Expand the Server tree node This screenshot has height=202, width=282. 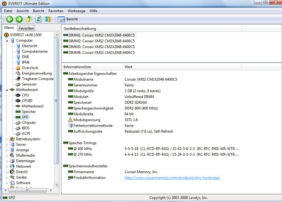(x=7, y=145)
